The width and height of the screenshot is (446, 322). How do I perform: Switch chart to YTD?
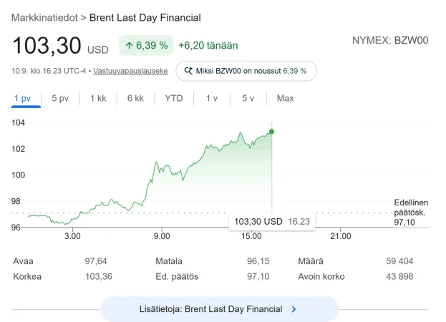[x=174, y=98]
